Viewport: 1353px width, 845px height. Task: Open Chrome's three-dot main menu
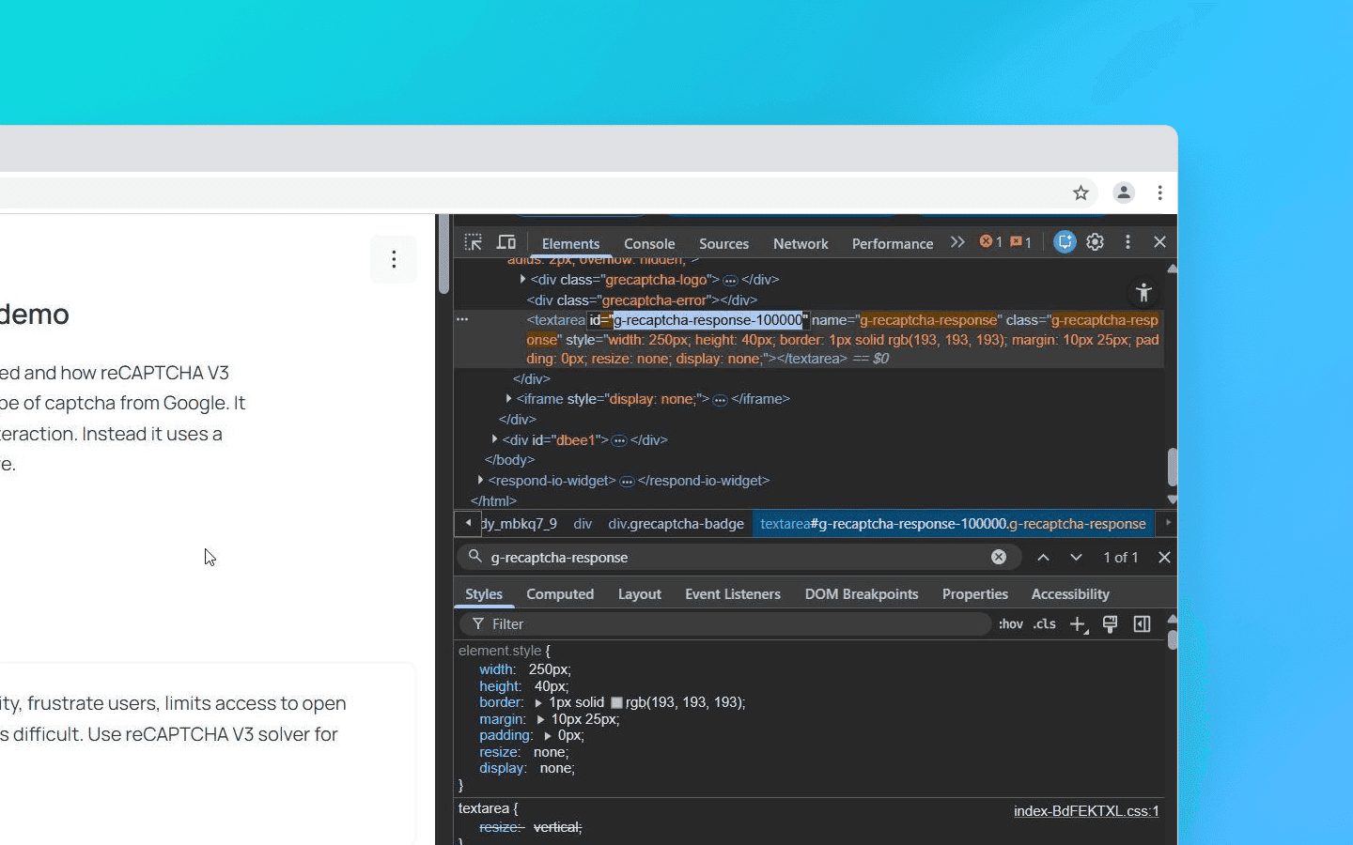point(1160,192)
